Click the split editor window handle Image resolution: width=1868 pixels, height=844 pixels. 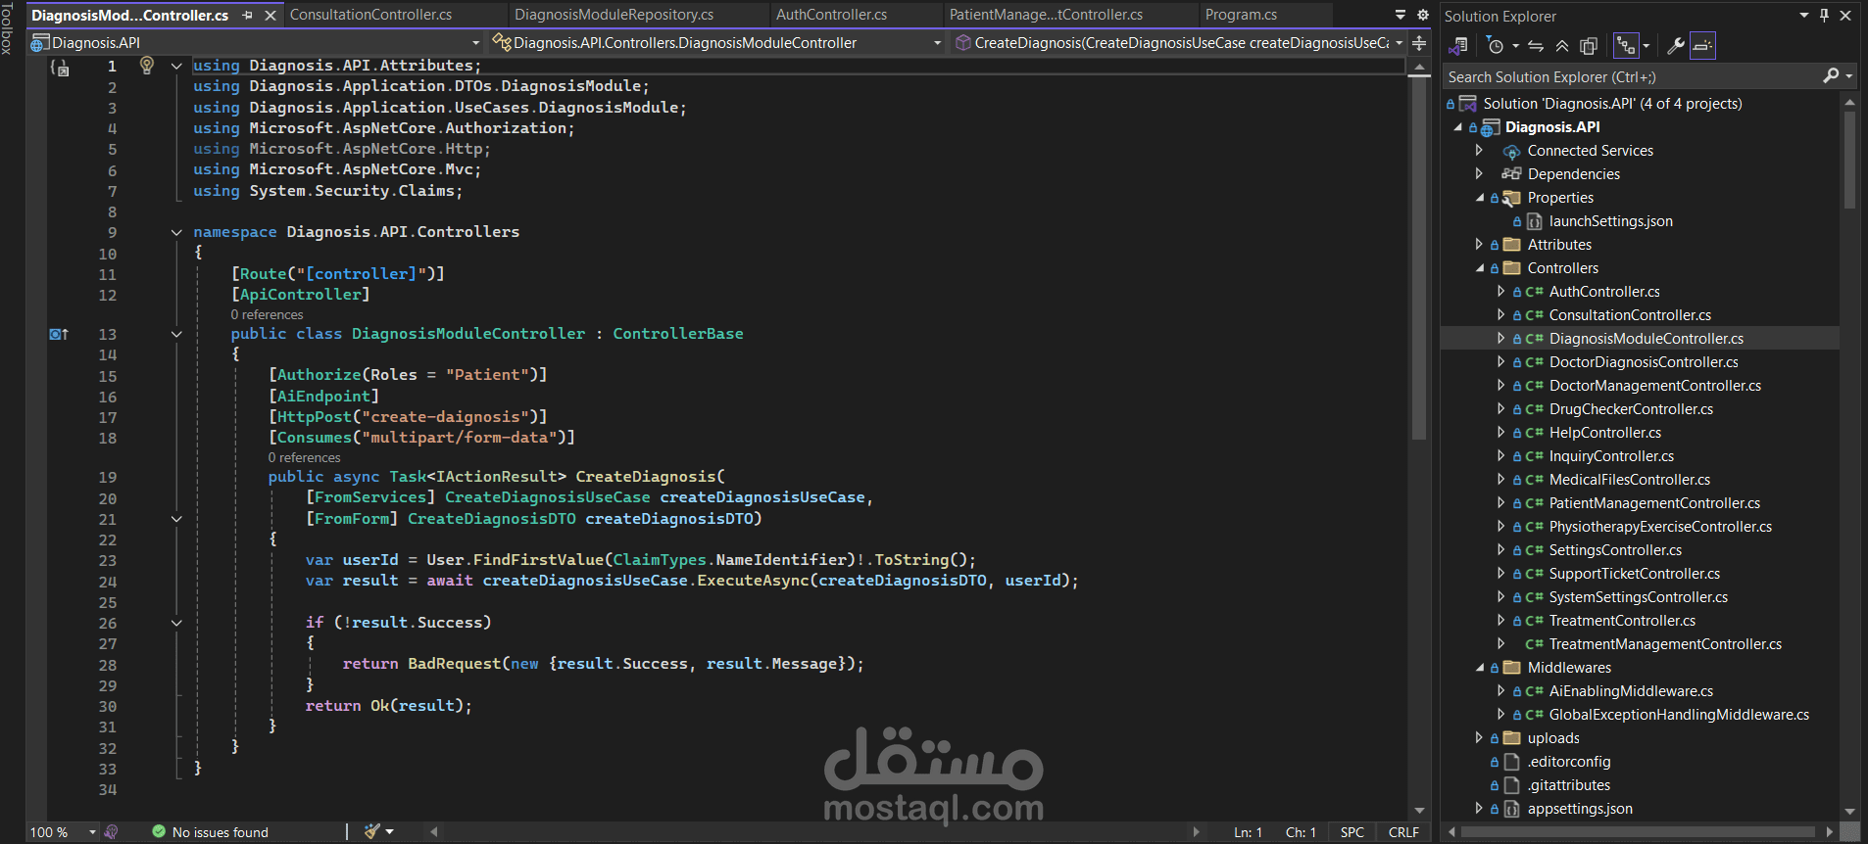(x=1419, y=43)
